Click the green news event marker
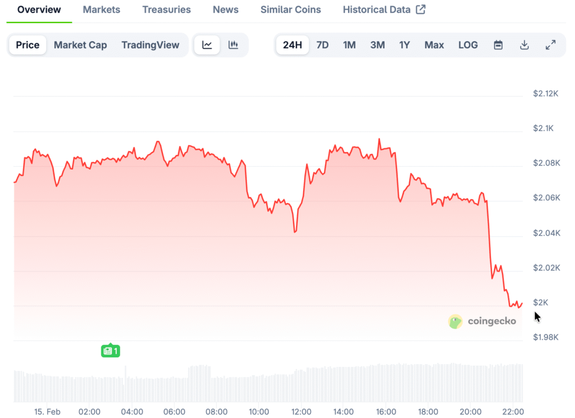The image size is (575, 418). pos(111,351)
